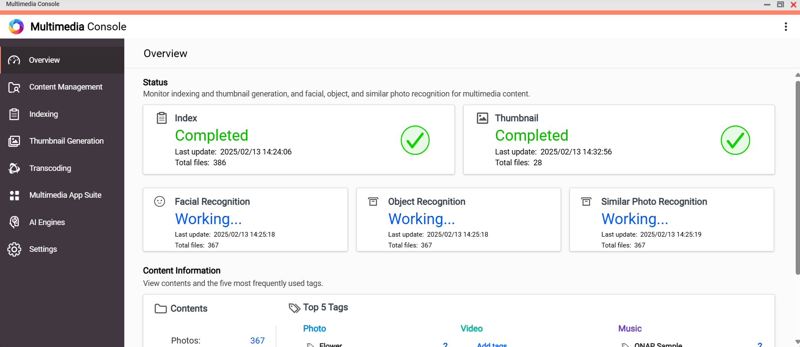Image resolution: width=800 pixels, height=347 pixels.
Task: Click the Multimedia Console logo icon
Action: pyautogui.click(x=16, y=27)
